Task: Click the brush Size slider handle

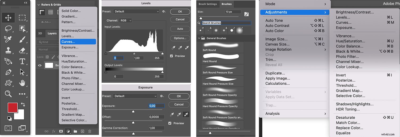Action: tap(201, 18)
